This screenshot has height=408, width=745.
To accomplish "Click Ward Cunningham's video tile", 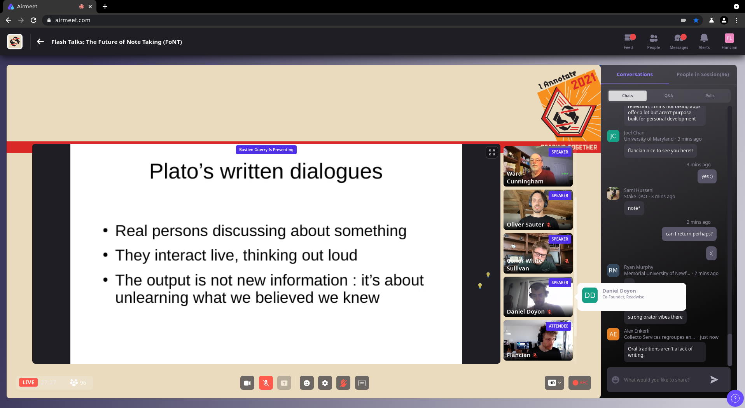I will point(538,166).
